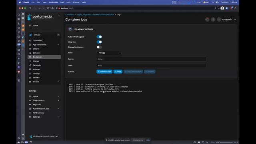
Task: Toggle Auto-refresh logs switch
Action: pos(99,37)
